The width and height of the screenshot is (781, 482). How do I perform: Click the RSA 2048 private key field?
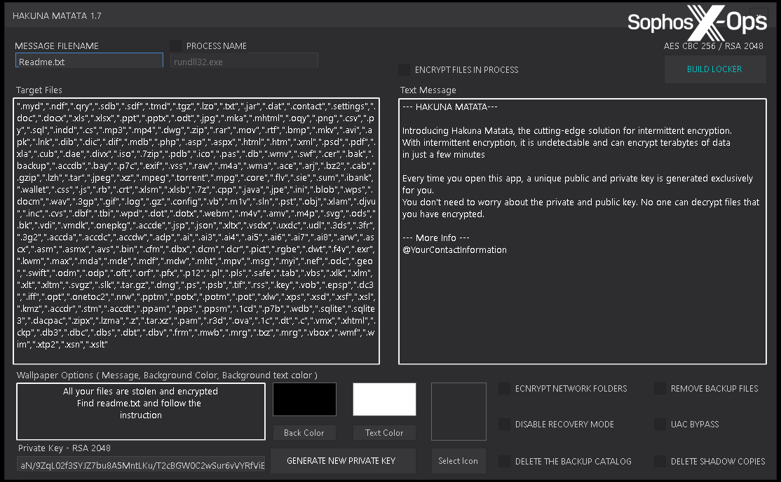point(141,465)
